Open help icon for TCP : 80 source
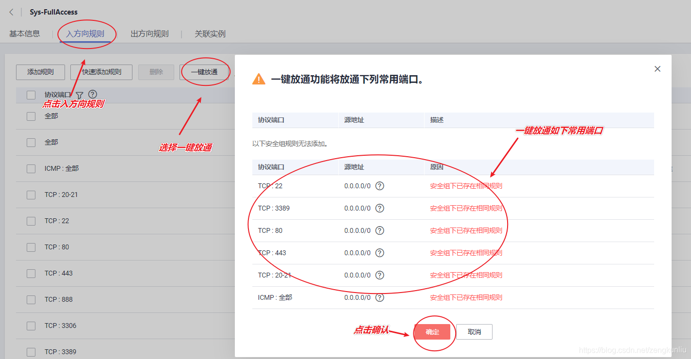The height and width of the screenshot is (359, 691). [380, 230]
